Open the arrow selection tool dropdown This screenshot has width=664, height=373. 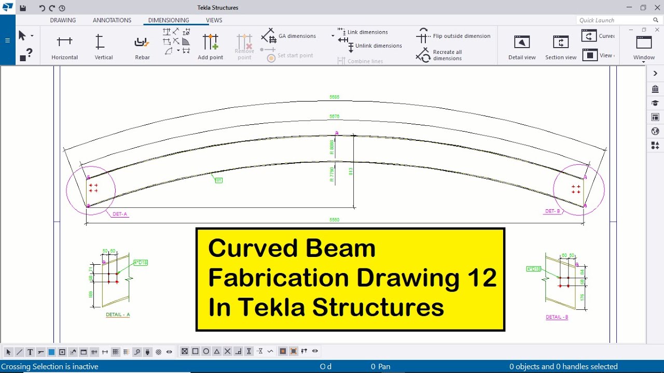(x=32, y=36)
